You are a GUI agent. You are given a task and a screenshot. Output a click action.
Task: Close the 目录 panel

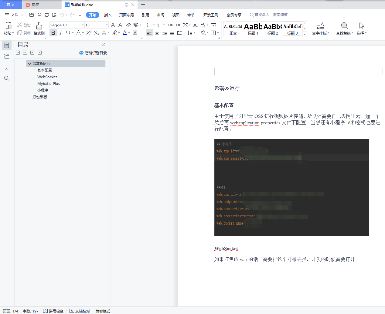pyautogui.click(x=104, y=44)
